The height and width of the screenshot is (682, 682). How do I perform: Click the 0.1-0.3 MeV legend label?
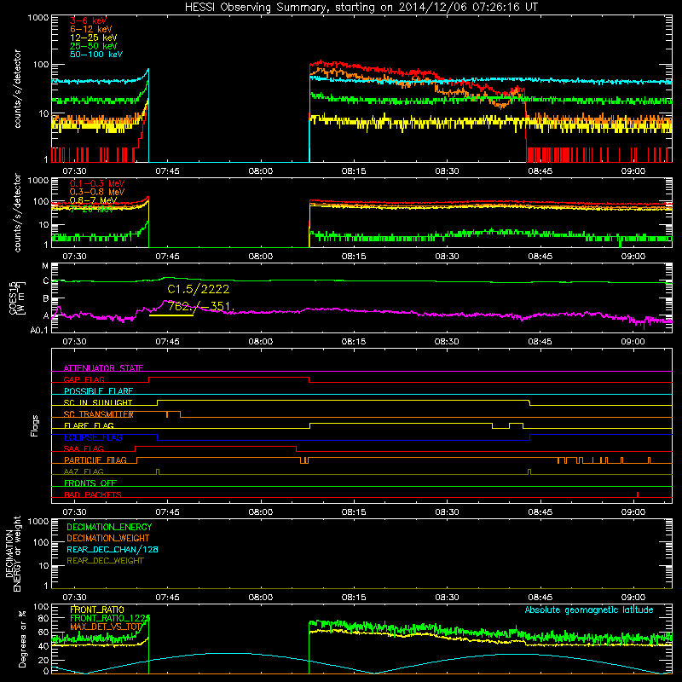pyautogui.click(x=97, y=183)
